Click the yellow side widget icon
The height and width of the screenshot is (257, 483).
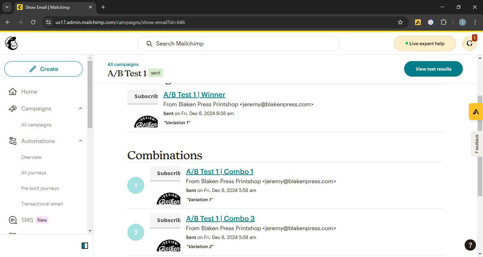click(476, 112)
